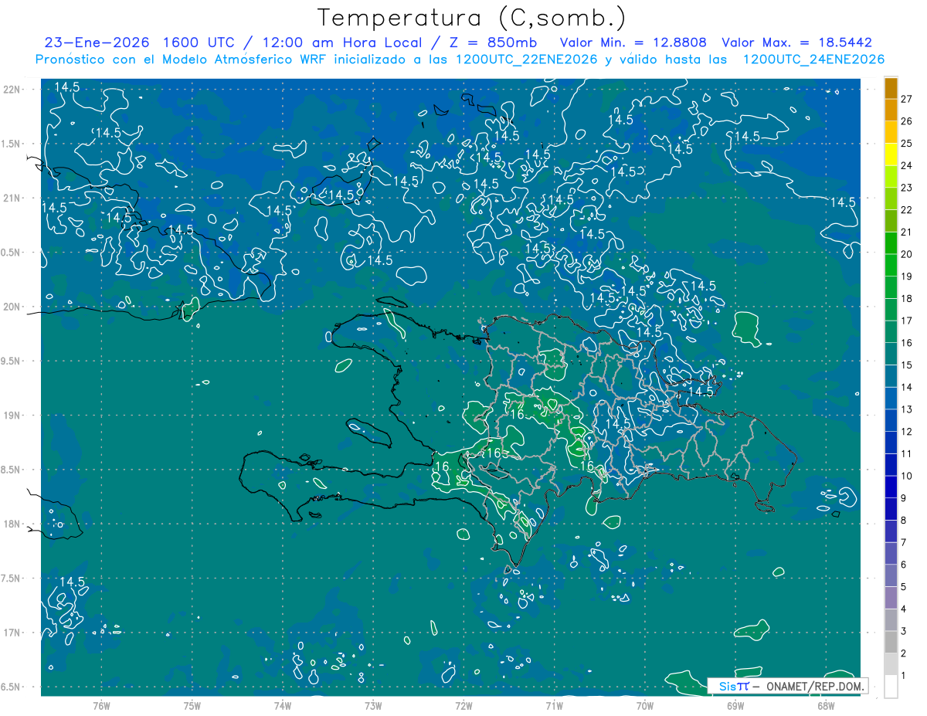Pick the purple band between 5 and 6
Image resolution: width=927 pixels, height=716 pixels.
(x=891, y=576)
